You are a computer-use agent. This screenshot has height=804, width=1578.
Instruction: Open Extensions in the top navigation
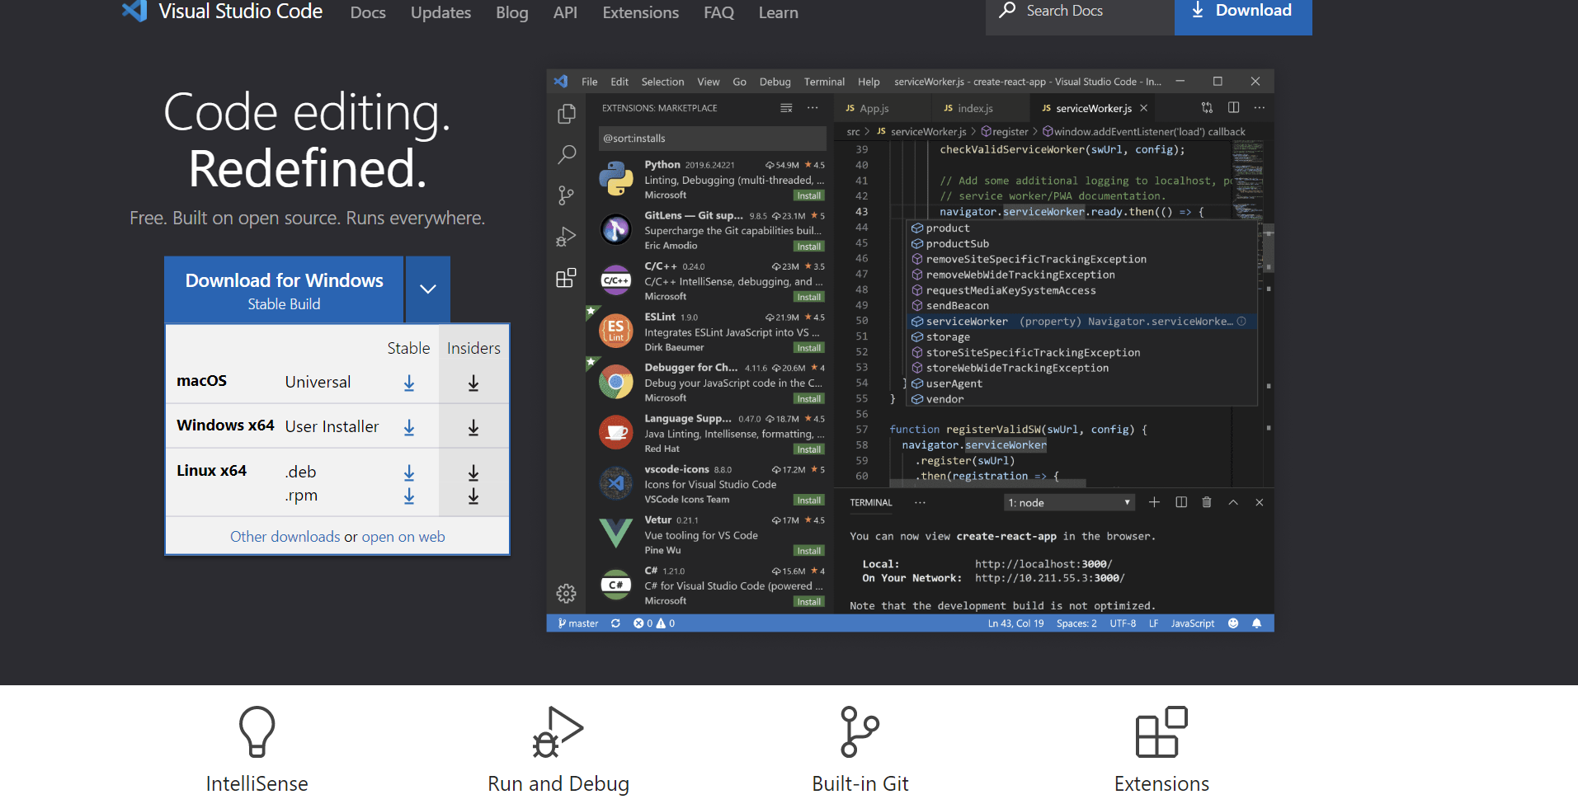[x=640, y=12]
